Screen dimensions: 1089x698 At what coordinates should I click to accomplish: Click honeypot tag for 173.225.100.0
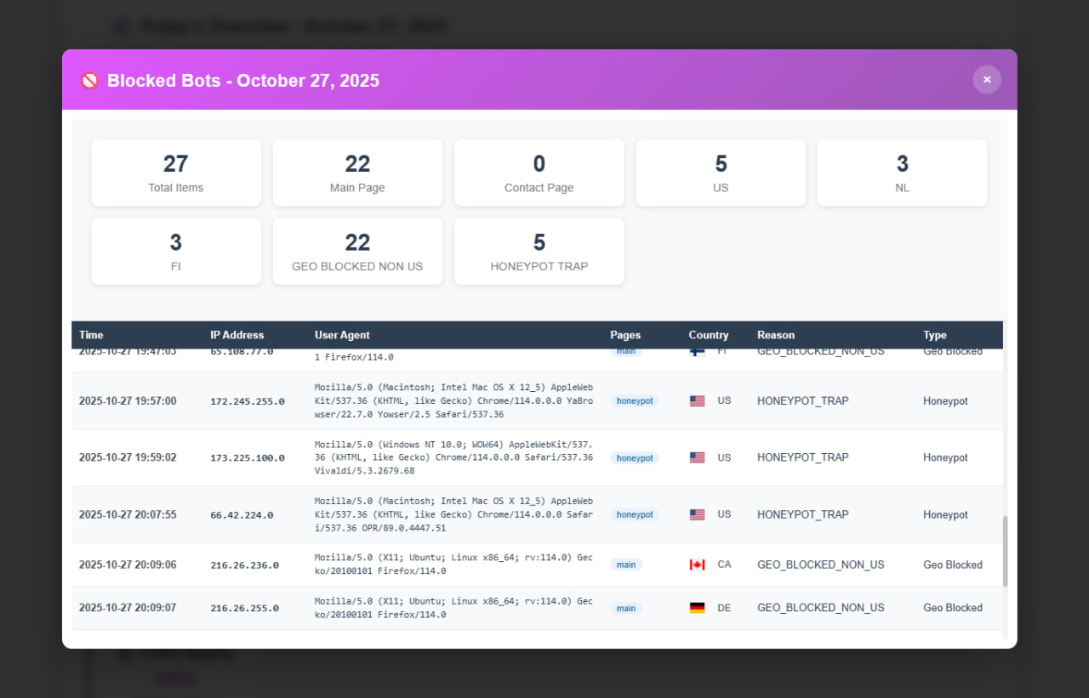pyautogui.click(x=635, y=458)
